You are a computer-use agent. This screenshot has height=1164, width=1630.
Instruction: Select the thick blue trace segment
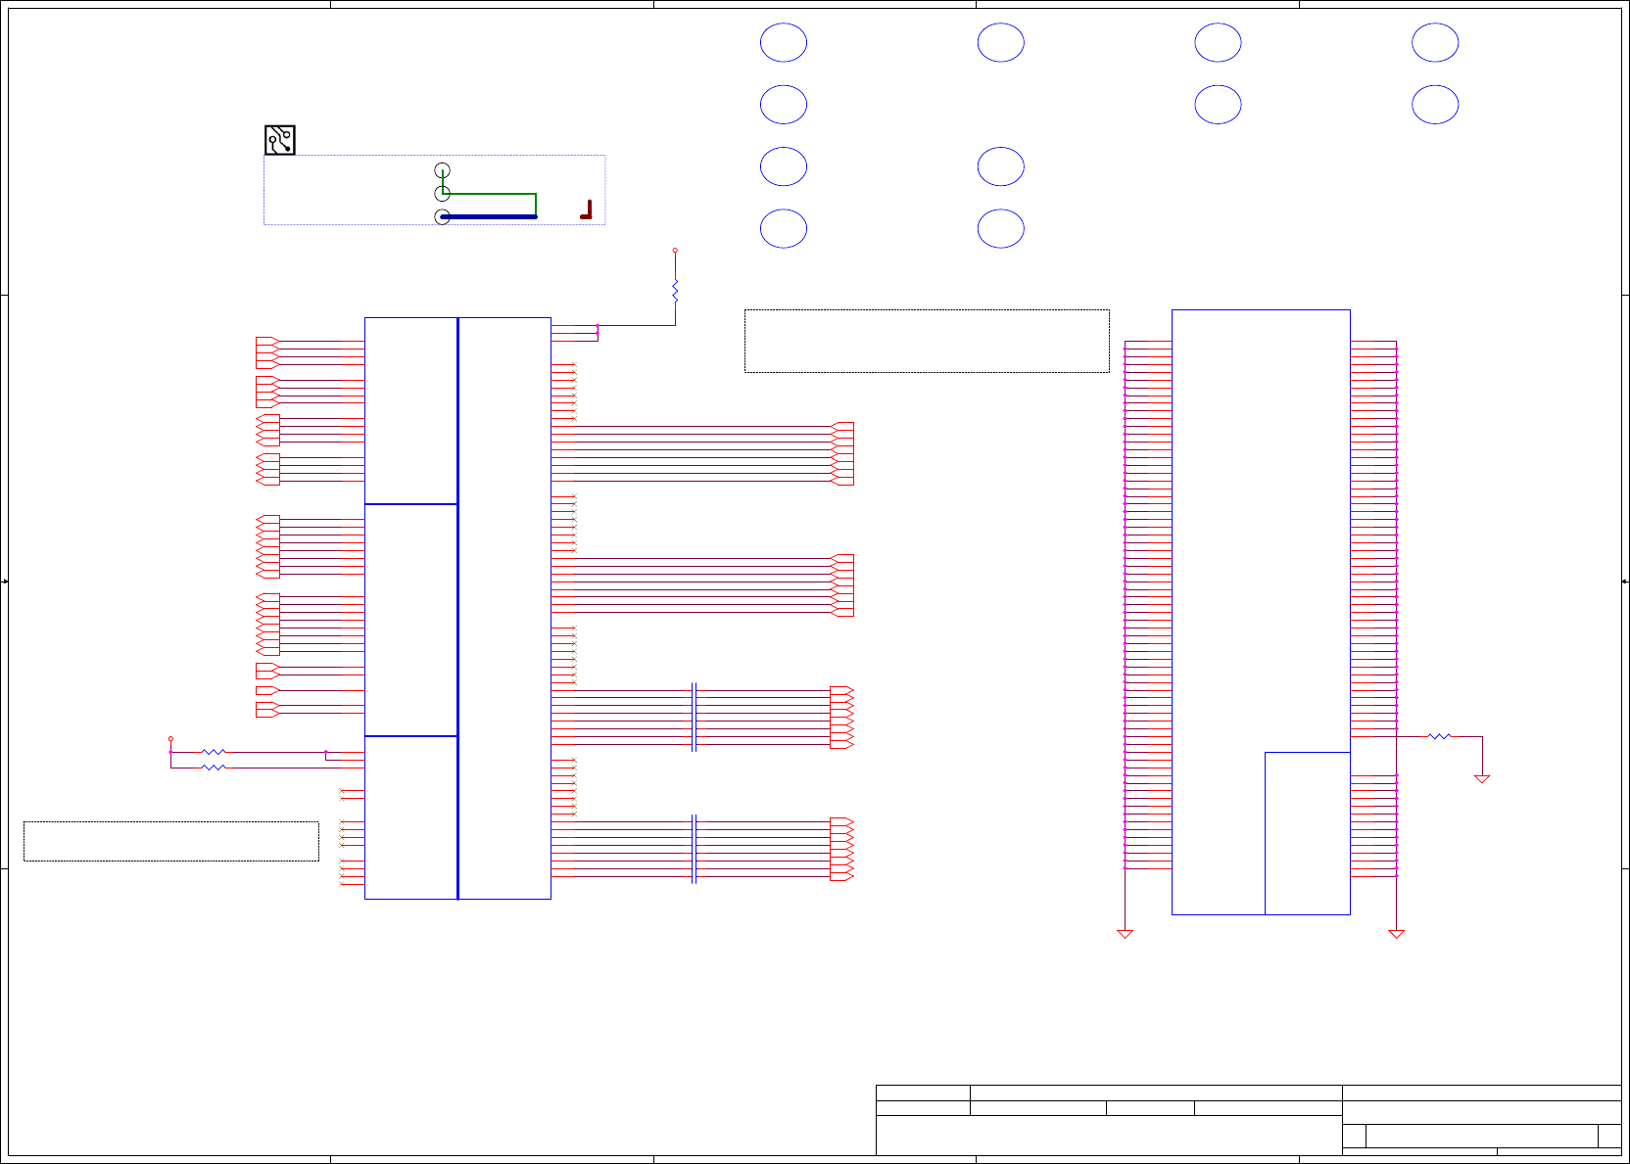point(489,216)
